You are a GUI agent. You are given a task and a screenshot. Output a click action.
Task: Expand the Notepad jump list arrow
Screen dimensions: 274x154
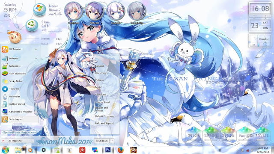point(36,58)
